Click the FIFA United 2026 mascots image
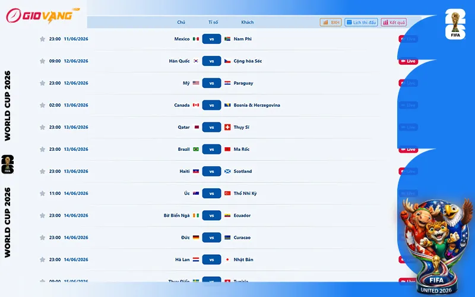The width and height of the screenshot is (475, 297). 436,246
